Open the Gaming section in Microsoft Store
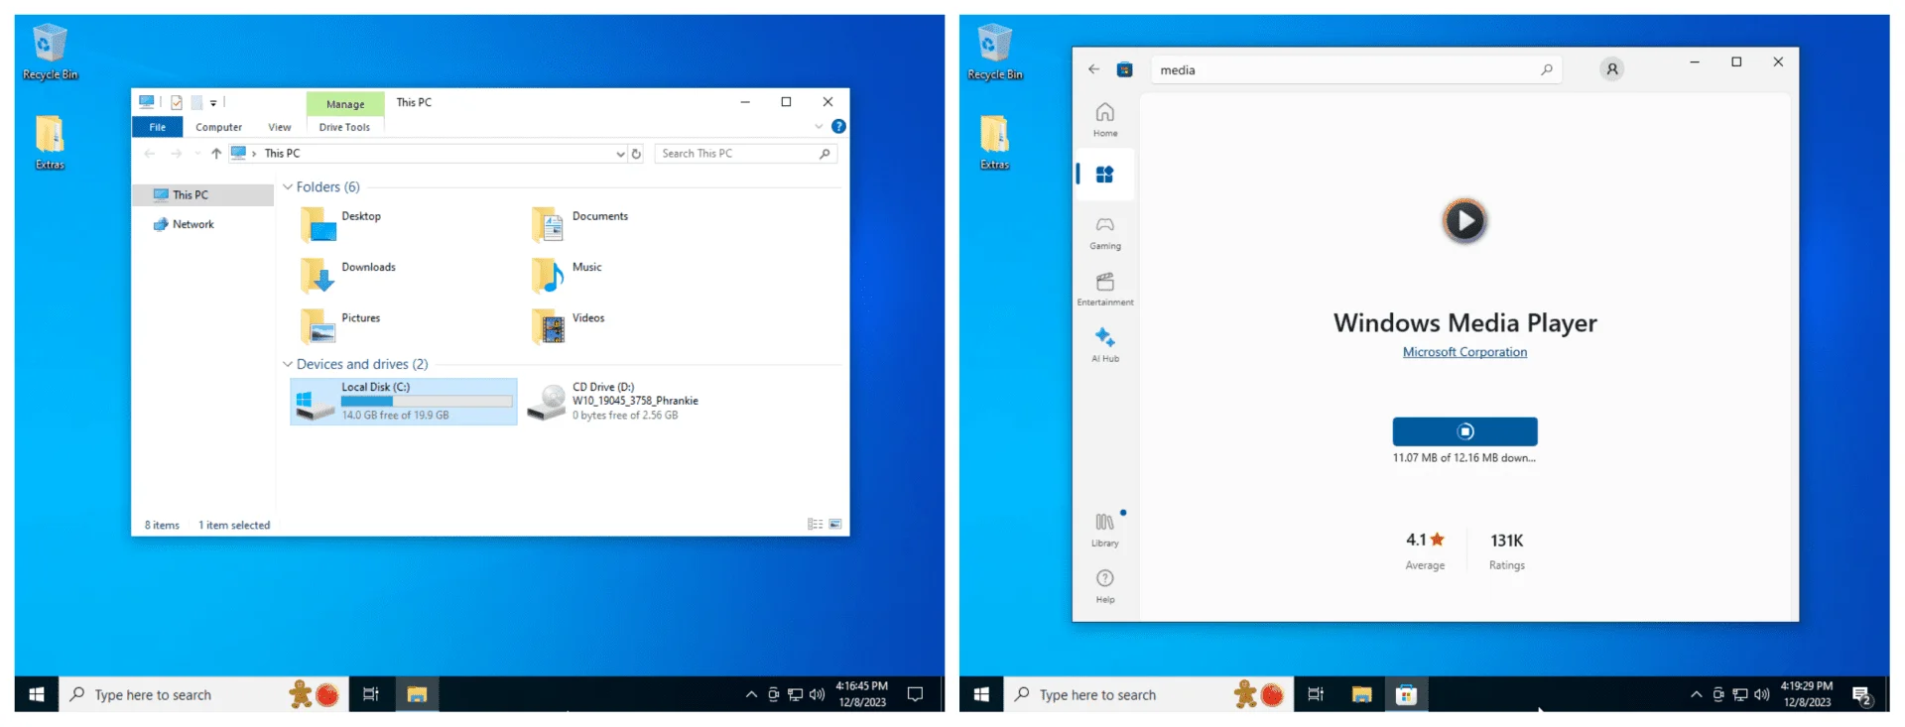1905x727 pixels. tap(1104, 233)
